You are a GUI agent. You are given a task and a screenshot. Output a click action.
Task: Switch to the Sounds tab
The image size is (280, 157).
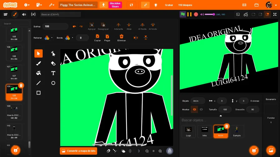click(x=24, y=14)
